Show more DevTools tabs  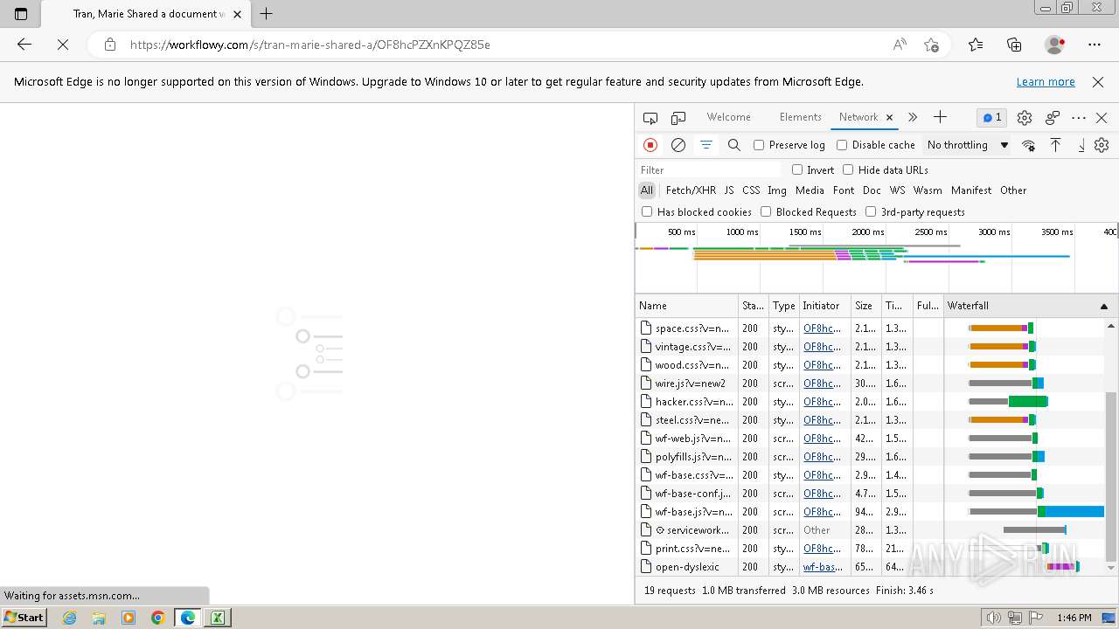913,117
